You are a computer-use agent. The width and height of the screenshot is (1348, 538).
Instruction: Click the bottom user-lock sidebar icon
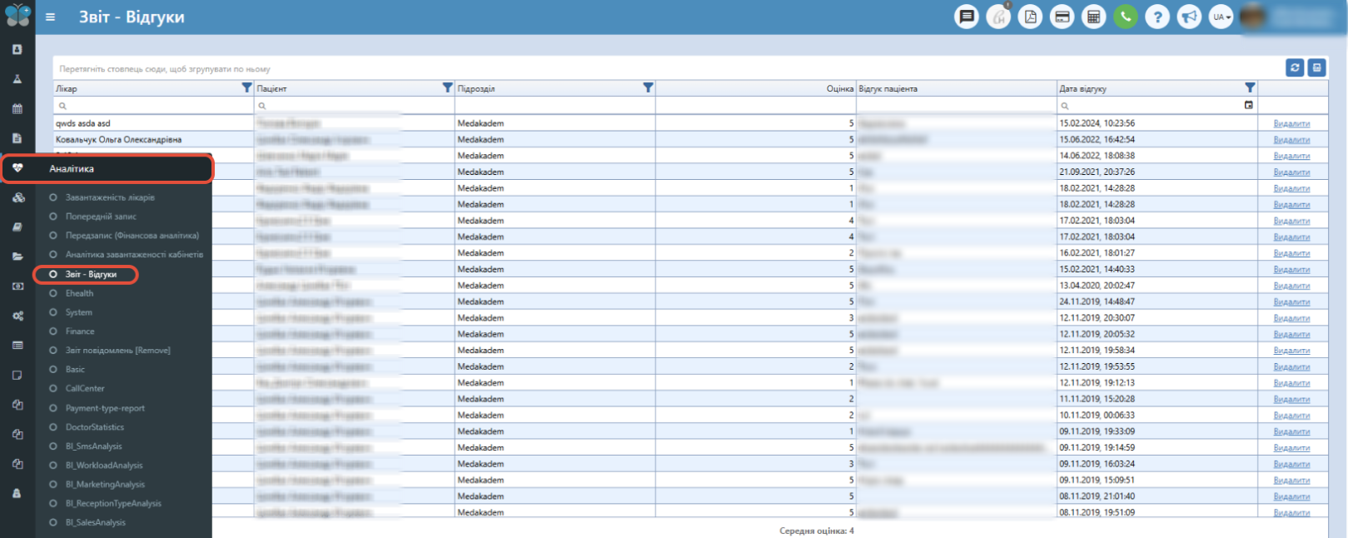point(17,493)
